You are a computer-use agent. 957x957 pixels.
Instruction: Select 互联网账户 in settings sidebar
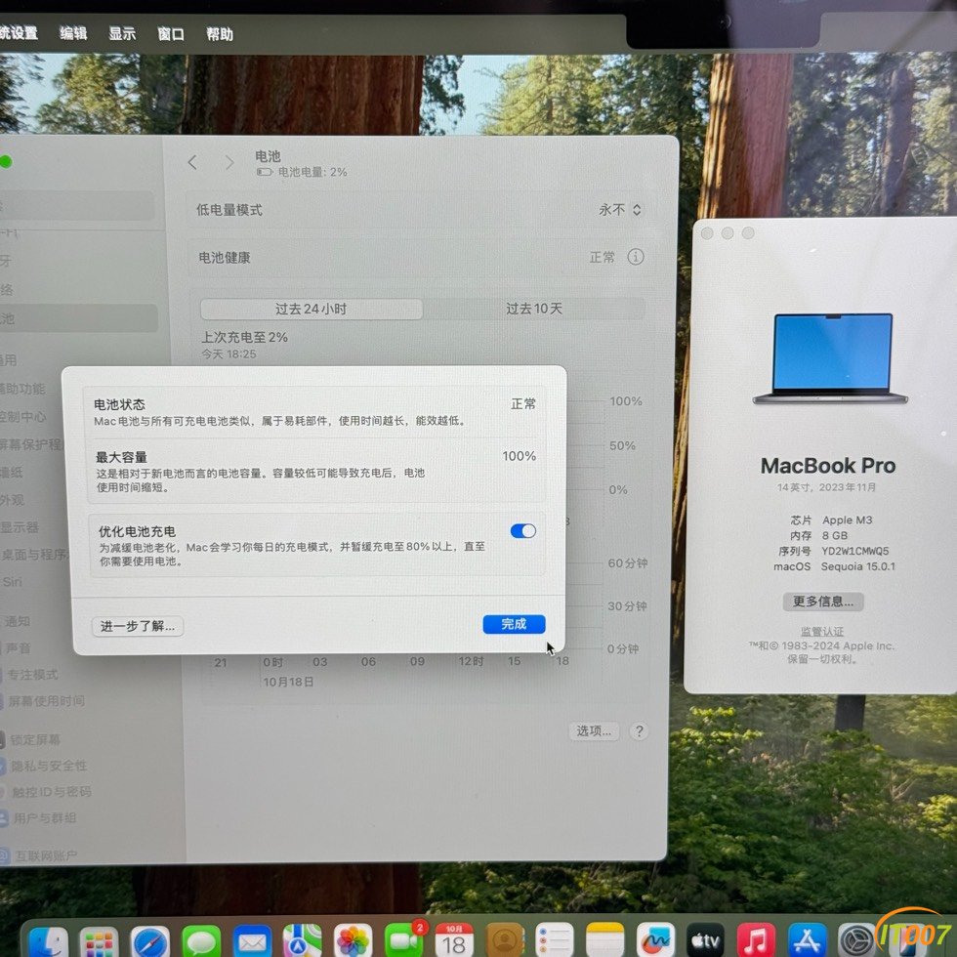pyautogui.click(x=46, y=855)
